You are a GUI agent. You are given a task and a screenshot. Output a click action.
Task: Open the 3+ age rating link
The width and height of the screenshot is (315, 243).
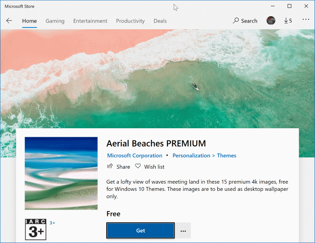(52, 223)
